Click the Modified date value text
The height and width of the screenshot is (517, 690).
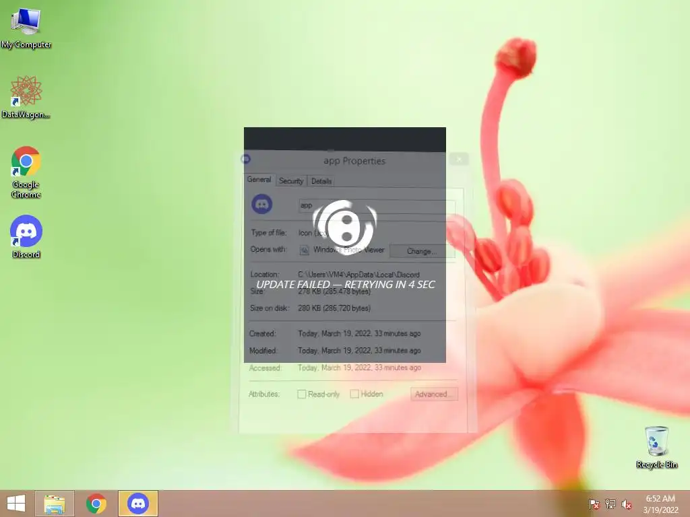click(x=359, y=350)
